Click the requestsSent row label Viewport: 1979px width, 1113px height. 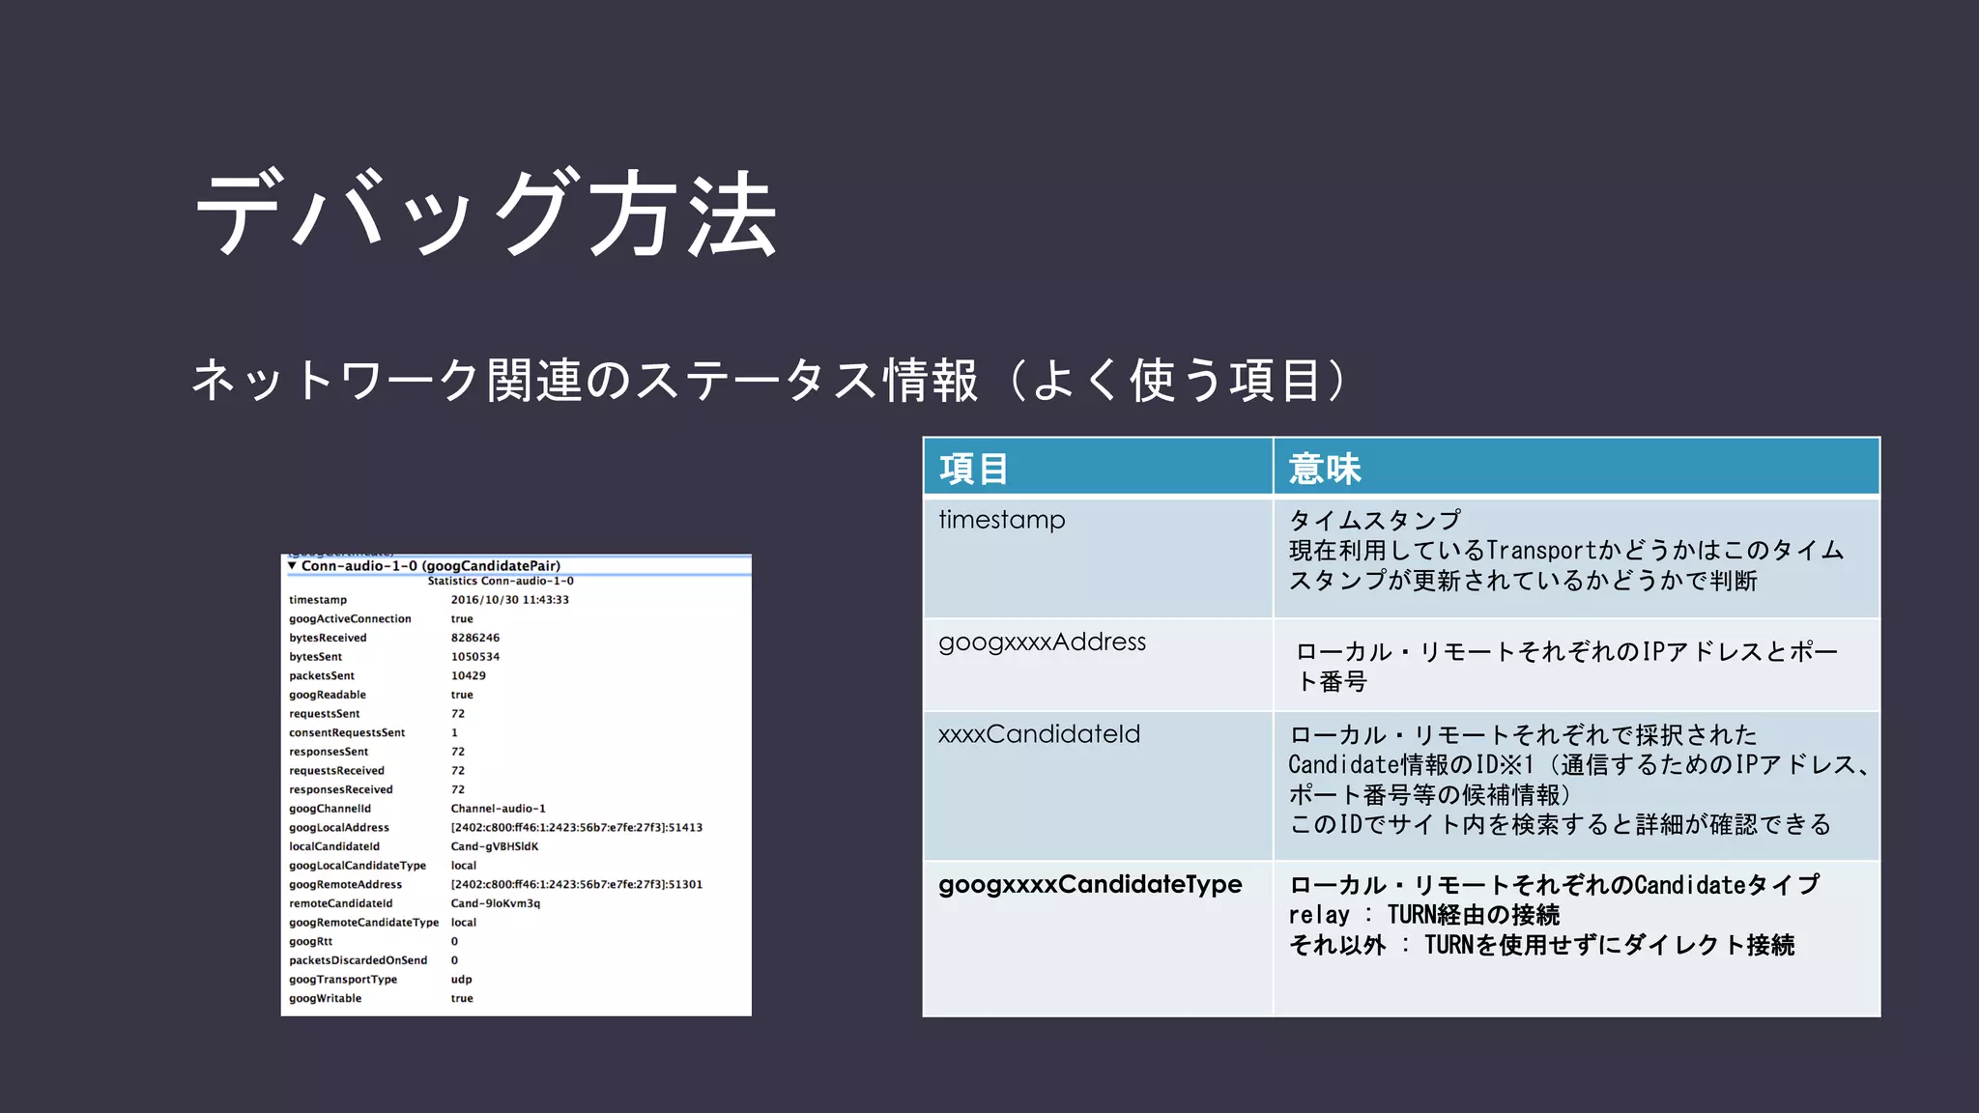324,714
